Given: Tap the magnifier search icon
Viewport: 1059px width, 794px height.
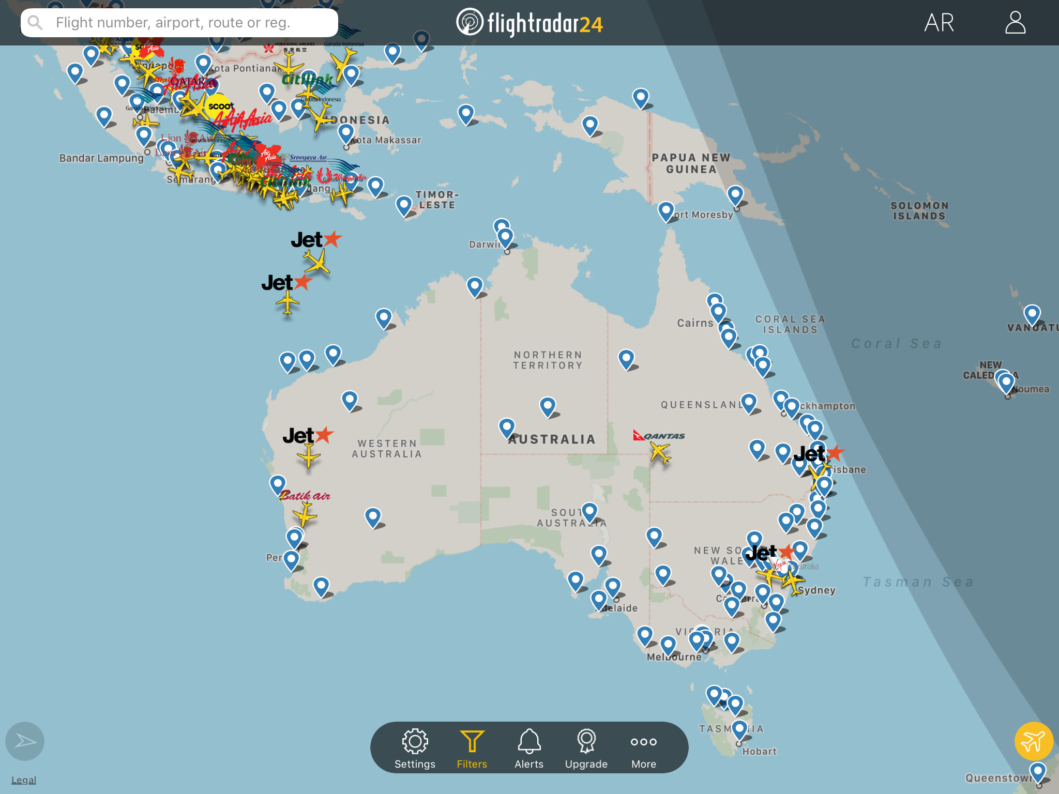Looking at the screenshot, I should (x=35, y=23).
